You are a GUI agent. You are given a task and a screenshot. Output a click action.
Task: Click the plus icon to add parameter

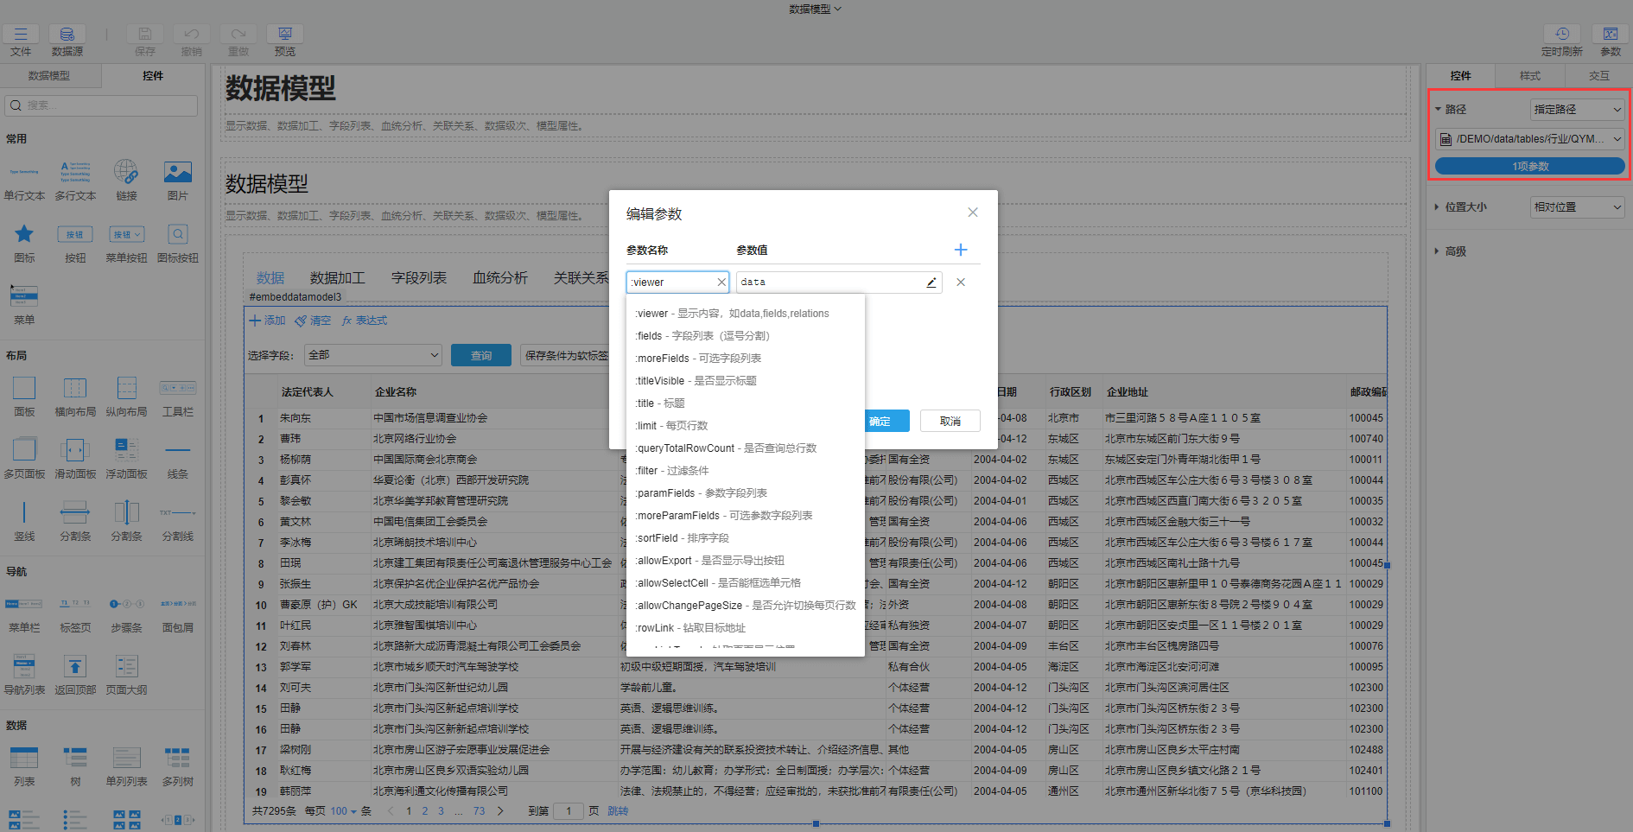pos(960,250)
